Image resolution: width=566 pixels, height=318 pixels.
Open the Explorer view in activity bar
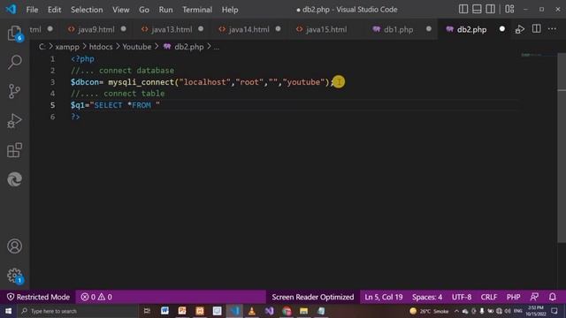click(x=14, y=34)
